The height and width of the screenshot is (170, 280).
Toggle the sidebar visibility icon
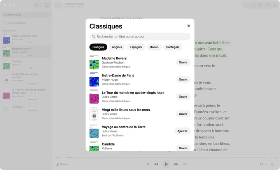click(x=47, y=5)
